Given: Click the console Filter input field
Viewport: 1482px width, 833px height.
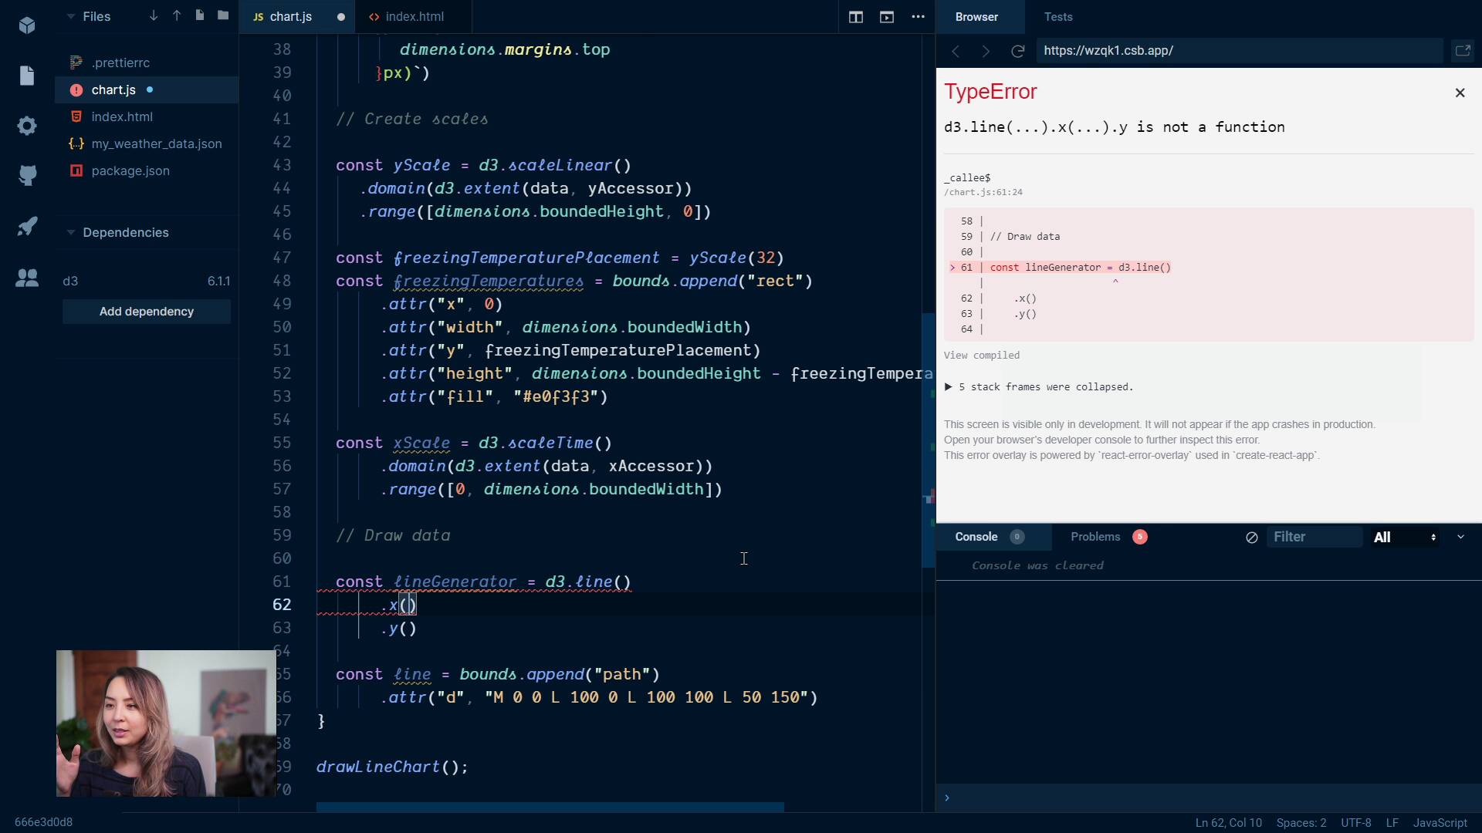Looking at the screenshot, I should click(x=1314, y=538).
